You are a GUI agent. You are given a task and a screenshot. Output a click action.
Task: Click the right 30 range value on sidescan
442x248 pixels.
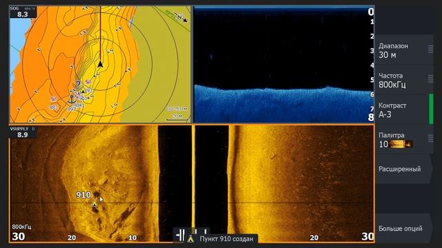point(367,236)
